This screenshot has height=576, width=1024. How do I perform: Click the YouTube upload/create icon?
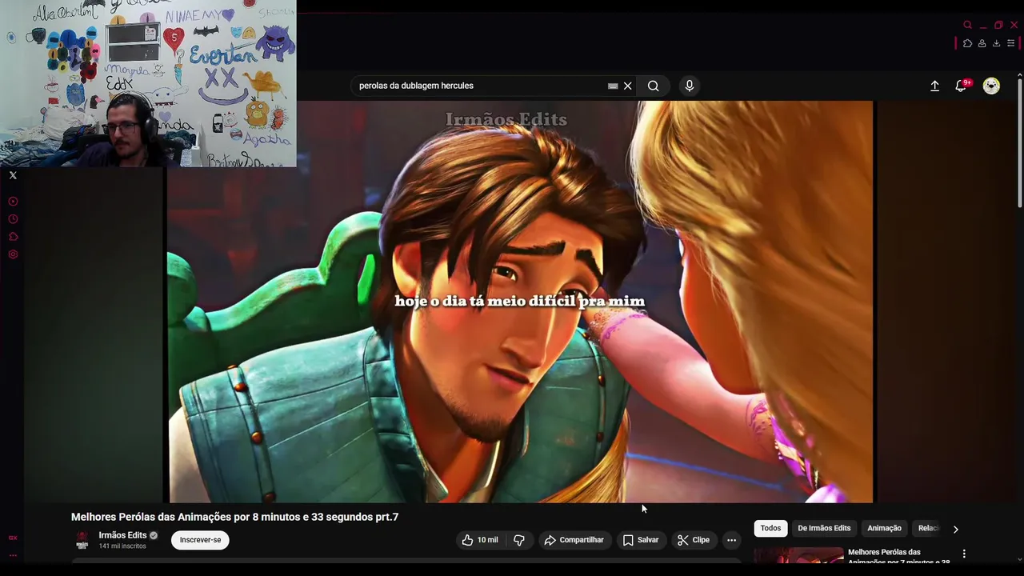coord(934,86)
